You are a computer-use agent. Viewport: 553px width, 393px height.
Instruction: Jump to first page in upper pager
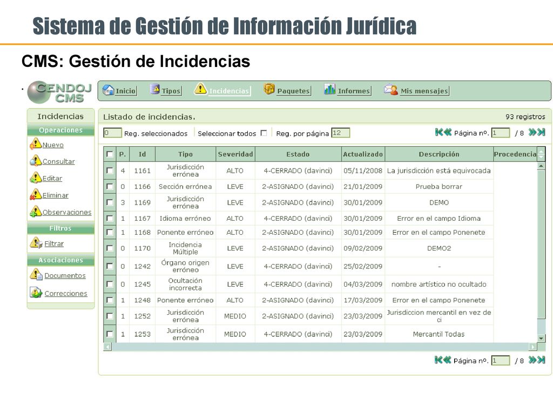pos(439,132)
